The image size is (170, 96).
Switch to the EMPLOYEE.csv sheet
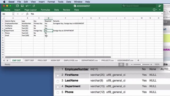pyautogui.click(x=71, y=61)
